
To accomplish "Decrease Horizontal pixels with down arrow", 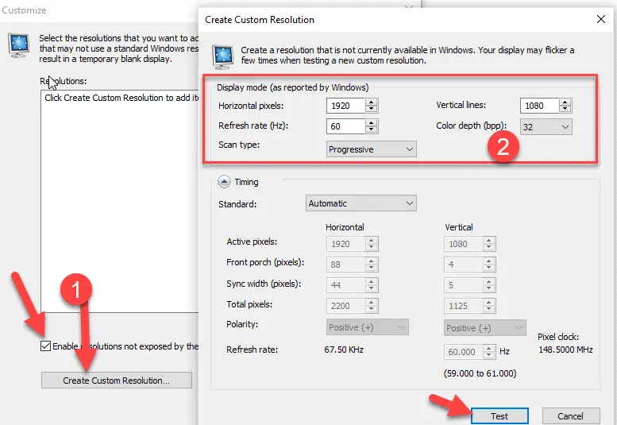I will (x=371, y=109).
